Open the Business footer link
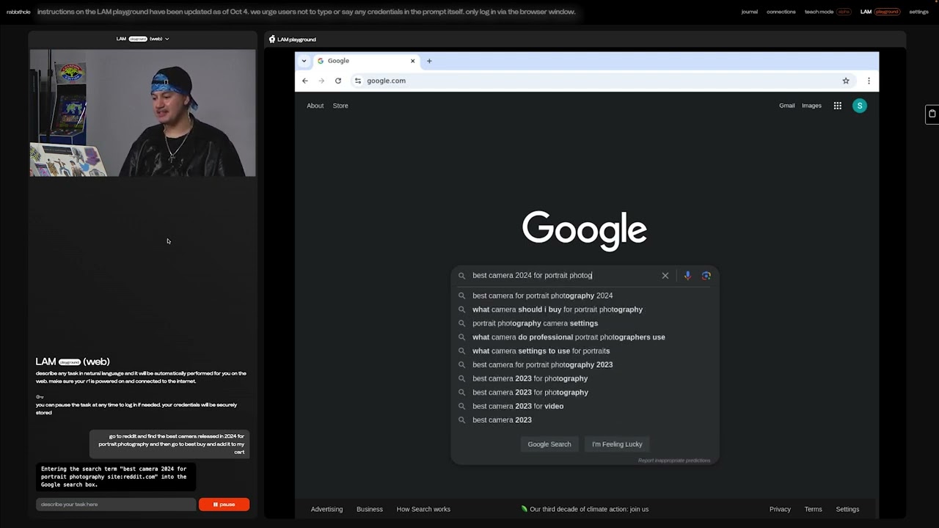The image size is (939, 528). pyautogui.click(x=370, y=509)
